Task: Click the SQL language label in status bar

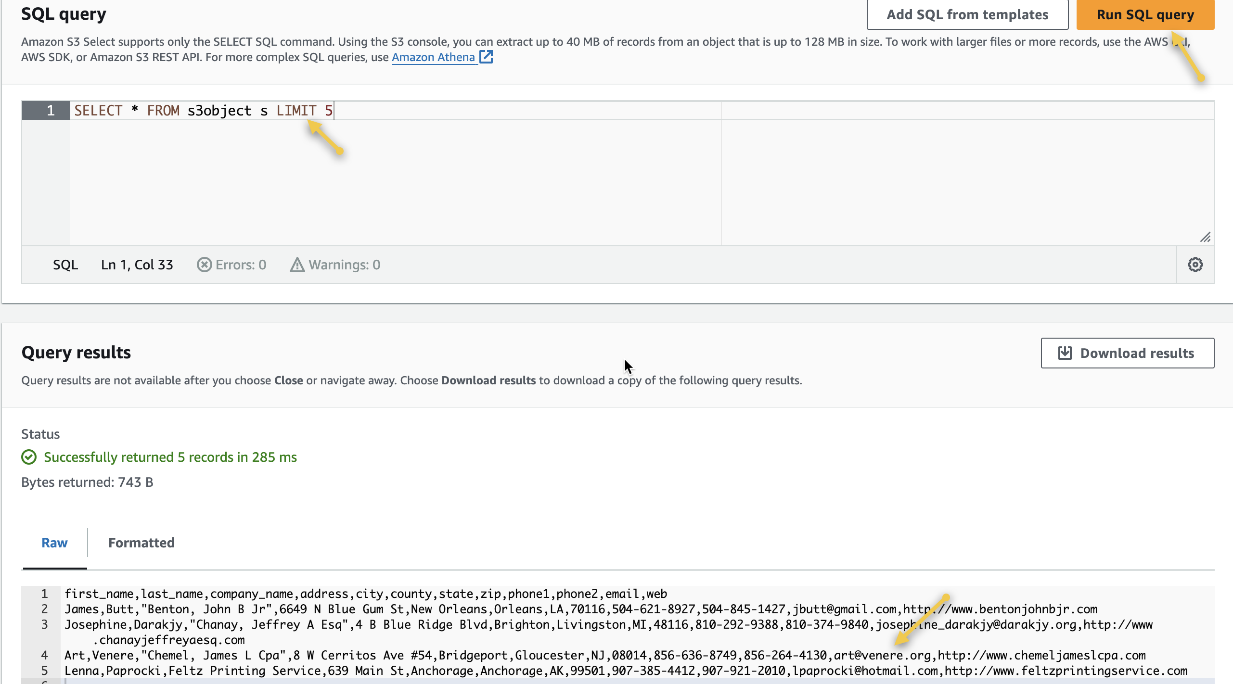Action: point(65,265)
